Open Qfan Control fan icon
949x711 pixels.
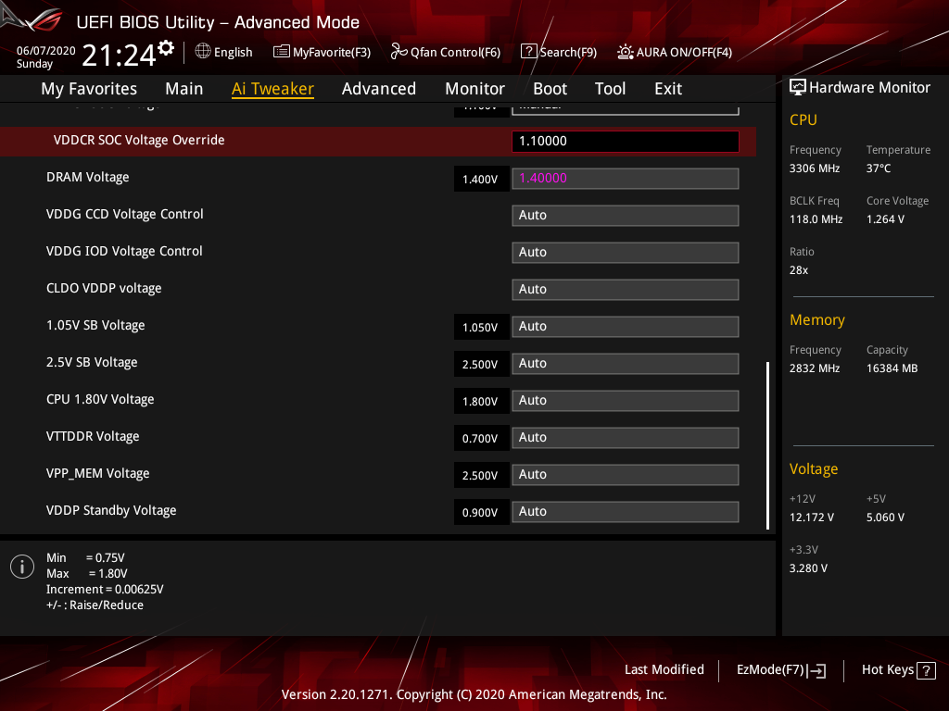click(399, 52)
